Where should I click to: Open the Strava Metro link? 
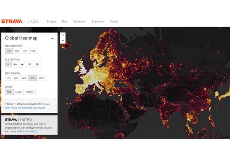(30, 131)
